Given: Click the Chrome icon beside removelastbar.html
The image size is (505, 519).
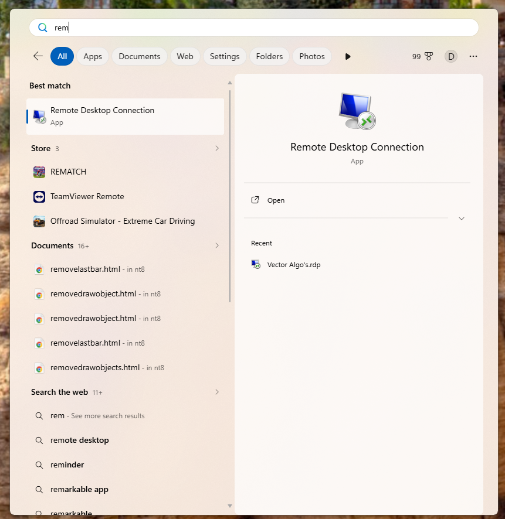Looking at the screenshot, I should [39, 269].
